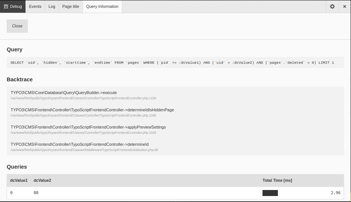The height and width of the screenshot is (202, 351).
Task: Click the 2.96 time value in row
Action: [335, 193]
